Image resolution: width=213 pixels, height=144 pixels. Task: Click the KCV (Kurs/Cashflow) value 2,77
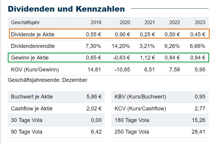(x=200, y=109)
